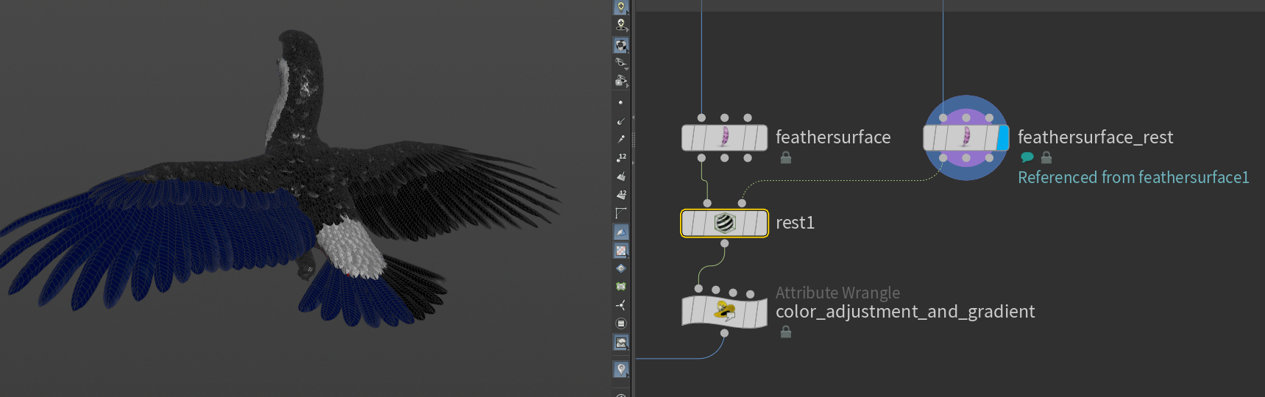Click the blue diamond grid display icon
Viewport: 1265px width, 397px height.
pyautogui.click(x=620, y=268)
